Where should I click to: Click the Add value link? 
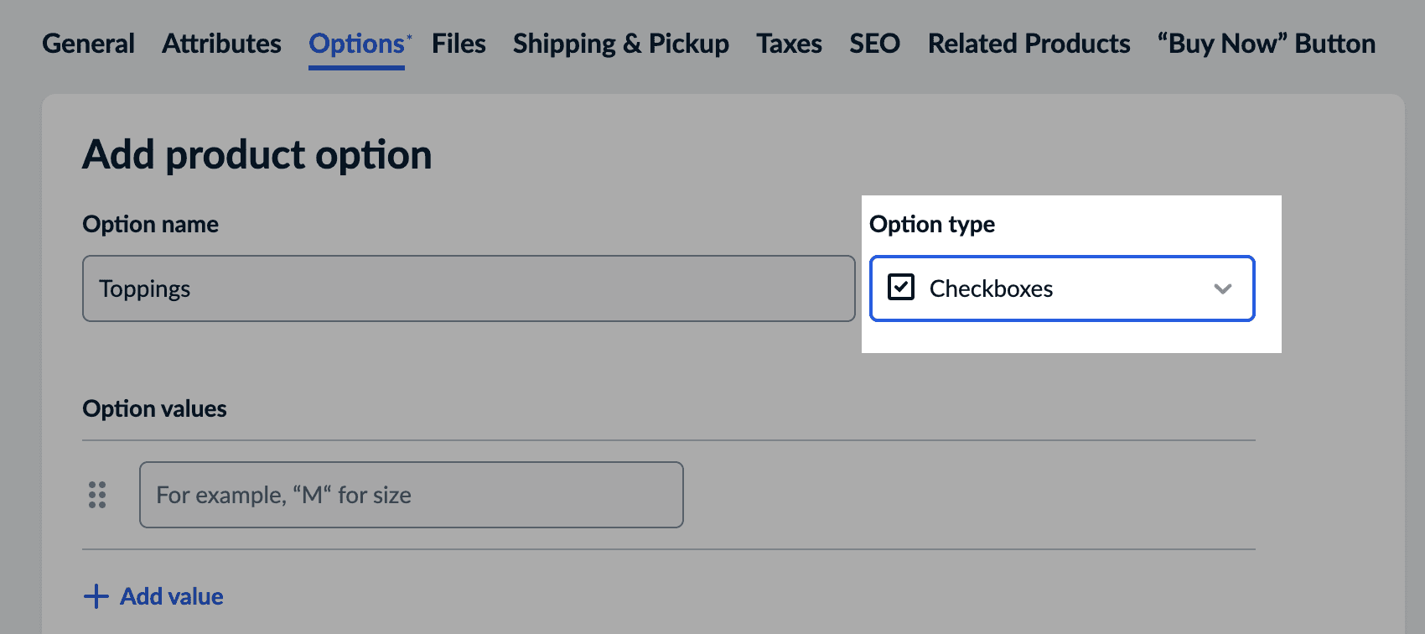tap(171, 596)
